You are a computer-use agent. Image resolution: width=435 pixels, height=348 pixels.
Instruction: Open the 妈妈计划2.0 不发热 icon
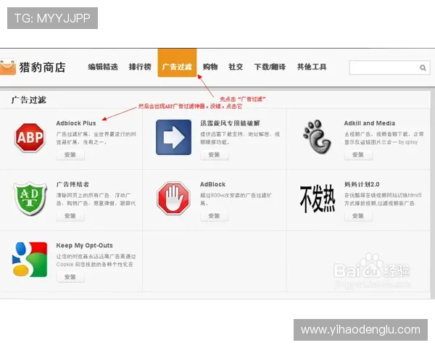tap(318, 199)
